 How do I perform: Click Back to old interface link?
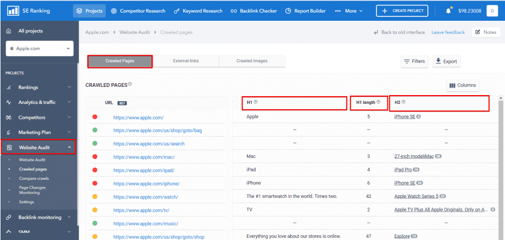(399, 32)
